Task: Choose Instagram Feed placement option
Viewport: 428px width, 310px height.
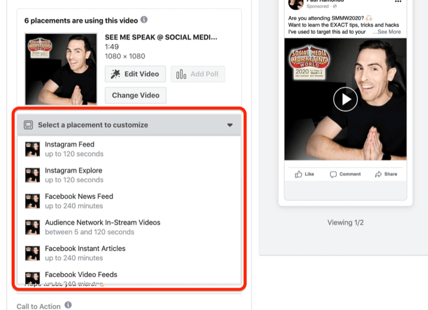Action: [129, 149]
